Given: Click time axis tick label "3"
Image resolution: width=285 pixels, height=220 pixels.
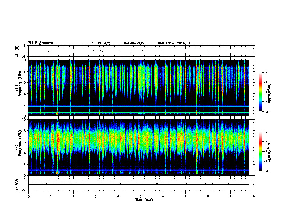Looking at the screenshot, I should (96, 196).
